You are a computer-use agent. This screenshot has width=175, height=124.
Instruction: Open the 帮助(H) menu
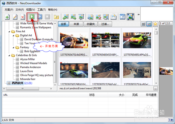(53, 10)
